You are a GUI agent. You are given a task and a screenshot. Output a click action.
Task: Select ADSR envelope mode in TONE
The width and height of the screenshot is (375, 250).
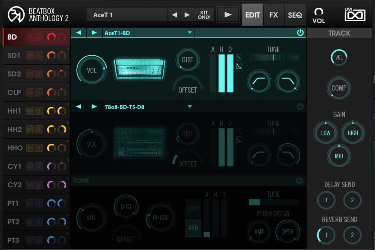click(193, 208)
